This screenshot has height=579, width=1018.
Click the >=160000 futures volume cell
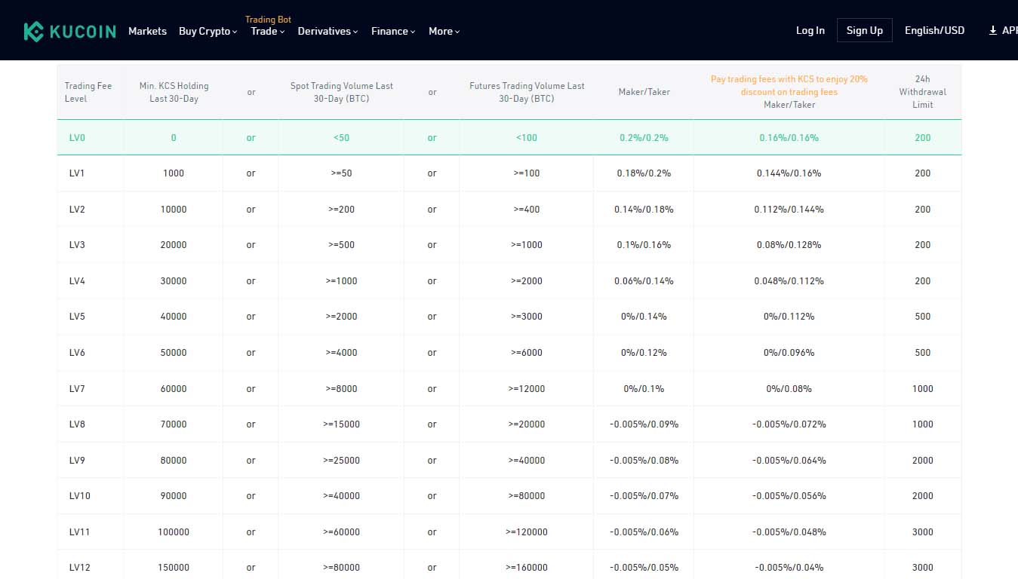coord(527,568)
